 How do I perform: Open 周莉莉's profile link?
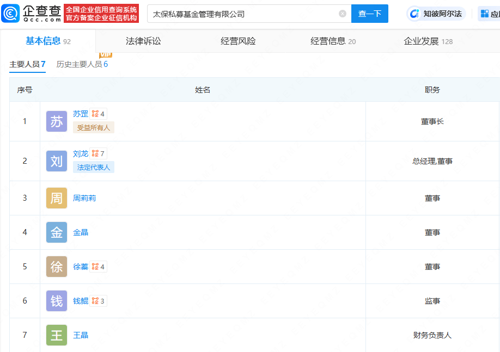[84, 198]
